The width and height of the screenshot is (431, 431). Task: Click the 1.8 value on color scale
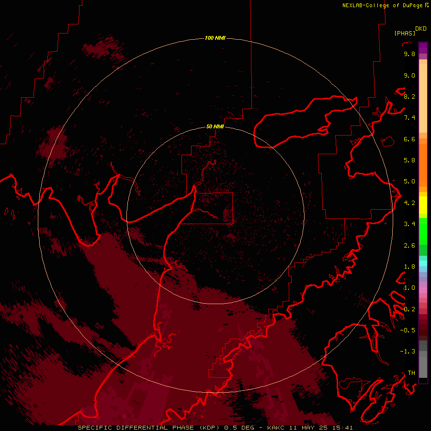pos(409,266)
